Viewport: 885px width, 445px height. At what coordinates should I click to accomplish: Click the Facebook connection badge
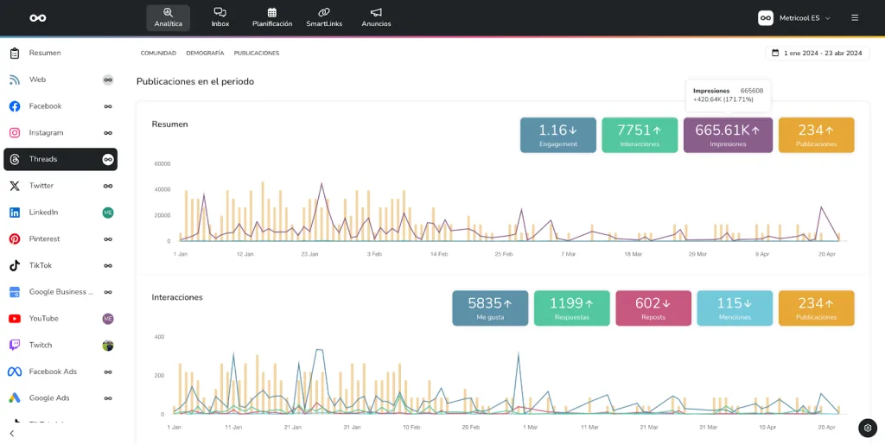[x=108, y=106]
